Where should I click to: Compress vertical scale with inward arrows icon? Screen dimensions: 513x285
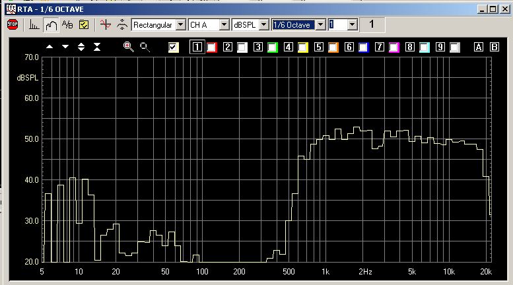[97, 47]
